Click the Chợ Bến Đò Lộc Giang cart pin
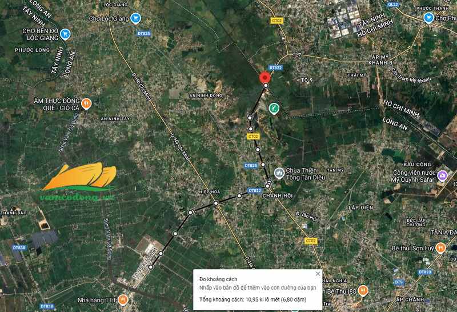457x312 pixels. click(x=65, y=34)
